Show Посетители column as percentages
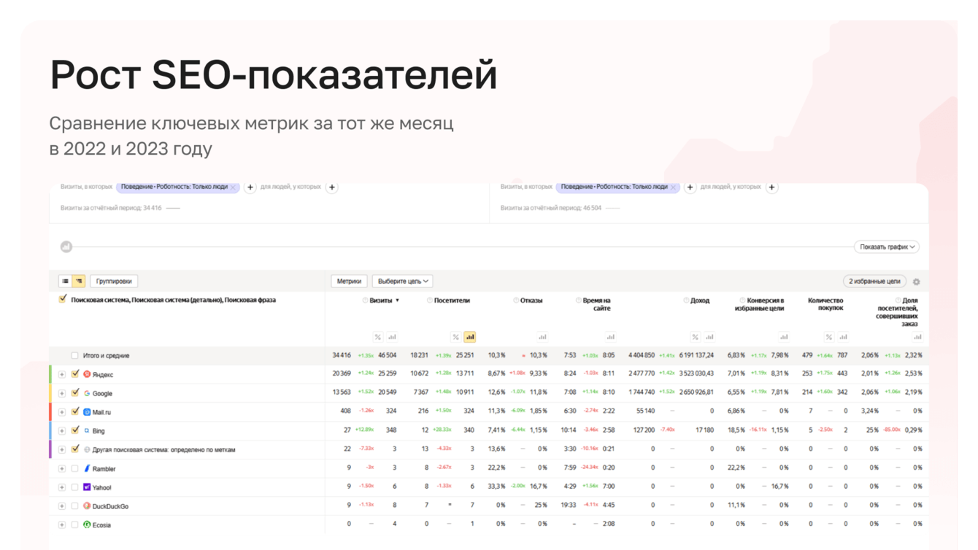 point(455,337)
